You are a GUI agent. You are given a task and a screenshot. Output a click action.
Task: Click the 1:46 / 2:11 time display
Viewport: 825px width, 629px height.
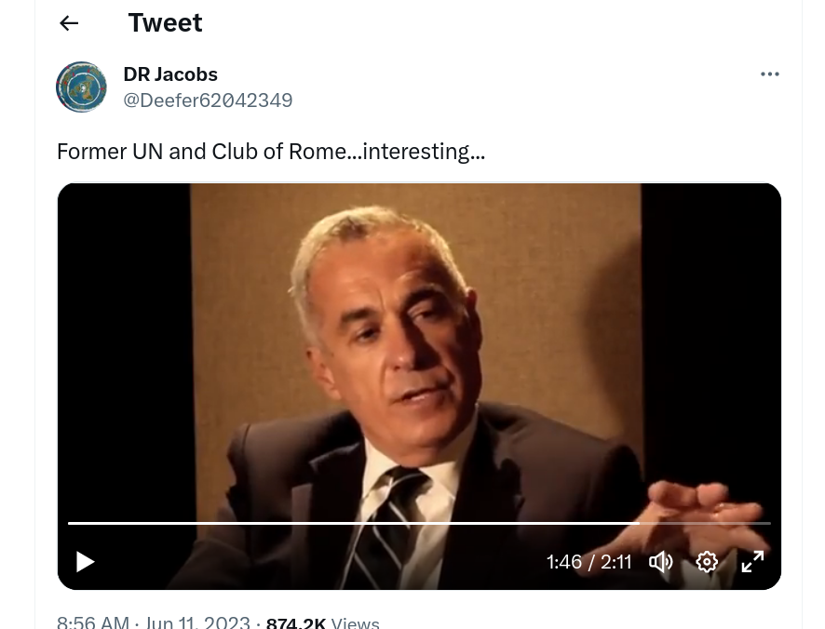coord(588,562)
